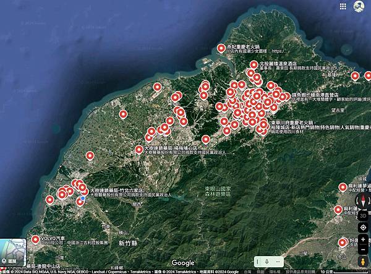371x274 pixels.
Task: Toggle the 3D view button
Action: tap(363, 216)
